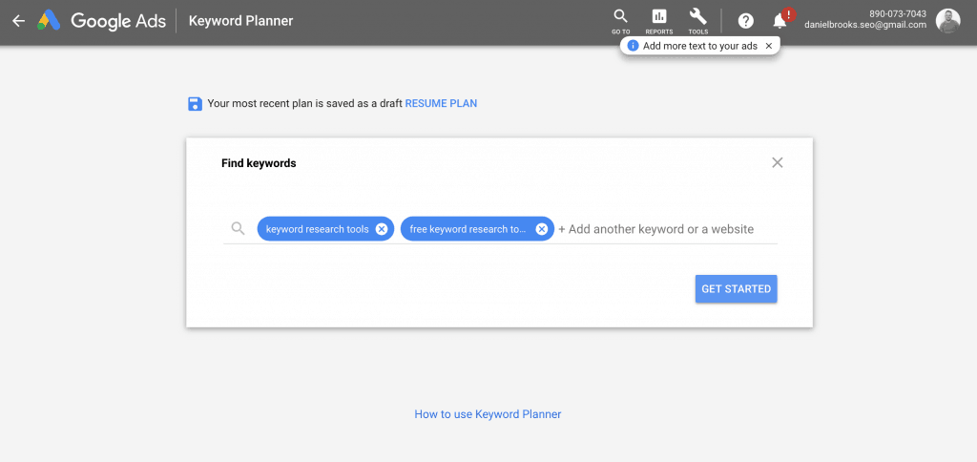Click the 'Add more text to your ads' text
This screenshot has height=462, width=977.
pyautogui.click(x=700, y=46)
